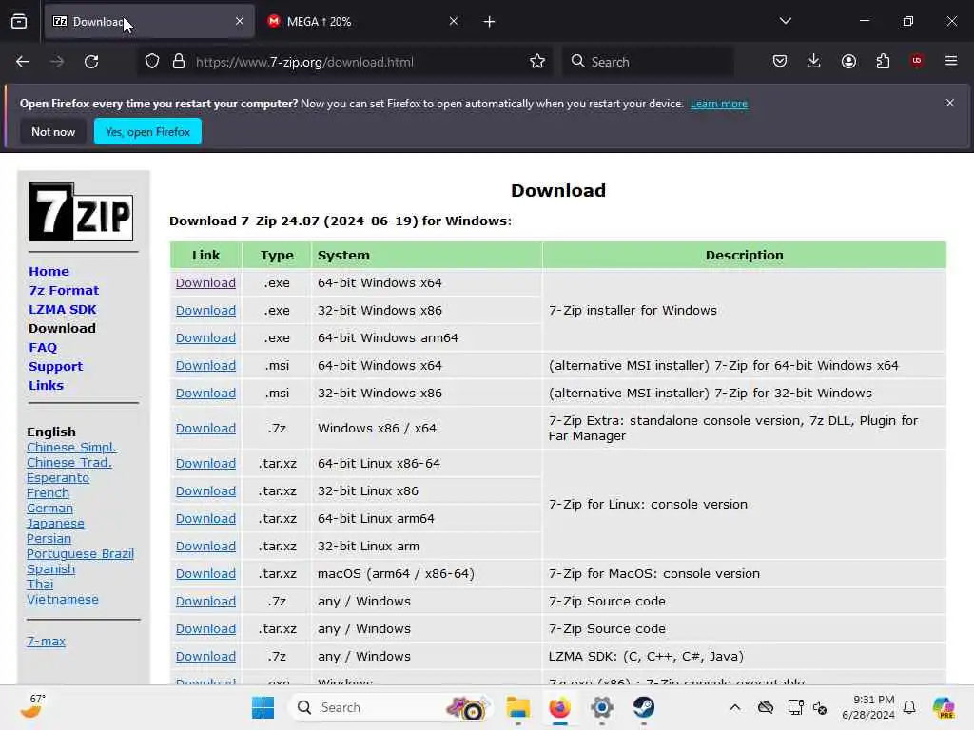Open Windows Start menu
The image size is (974, 730).
(263, 707)
